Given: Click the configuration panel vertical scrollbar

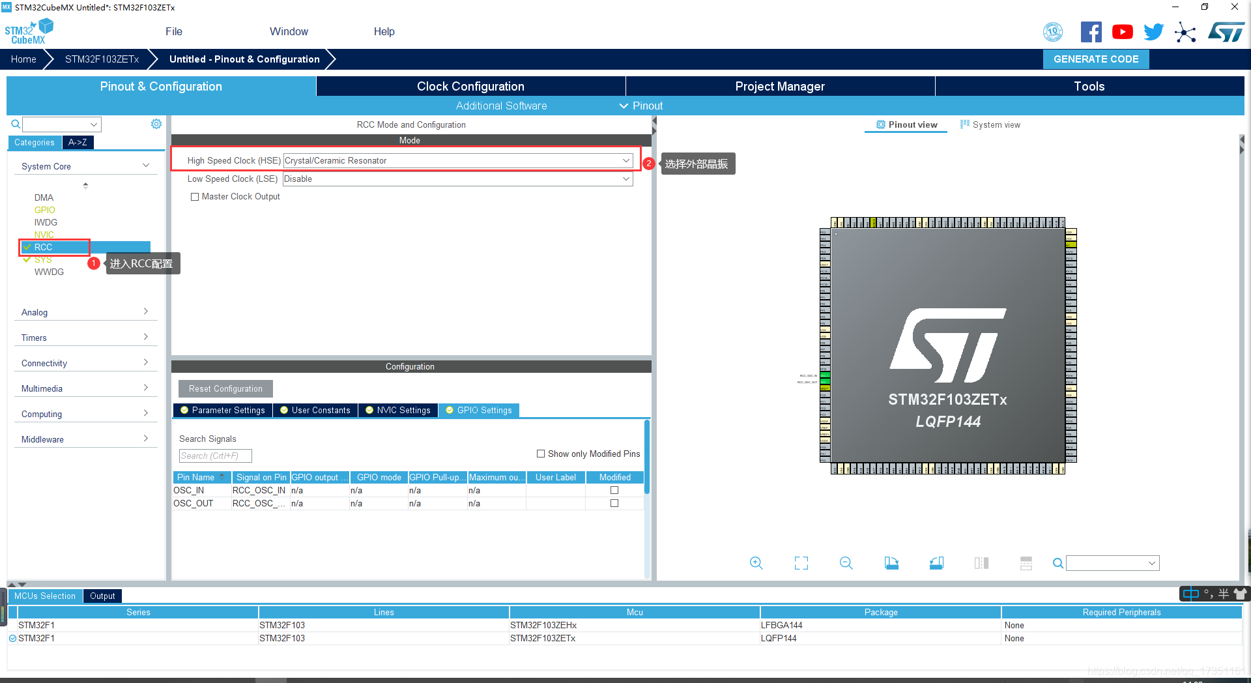Looking at the screenshot, I should (x=647, y=456).
